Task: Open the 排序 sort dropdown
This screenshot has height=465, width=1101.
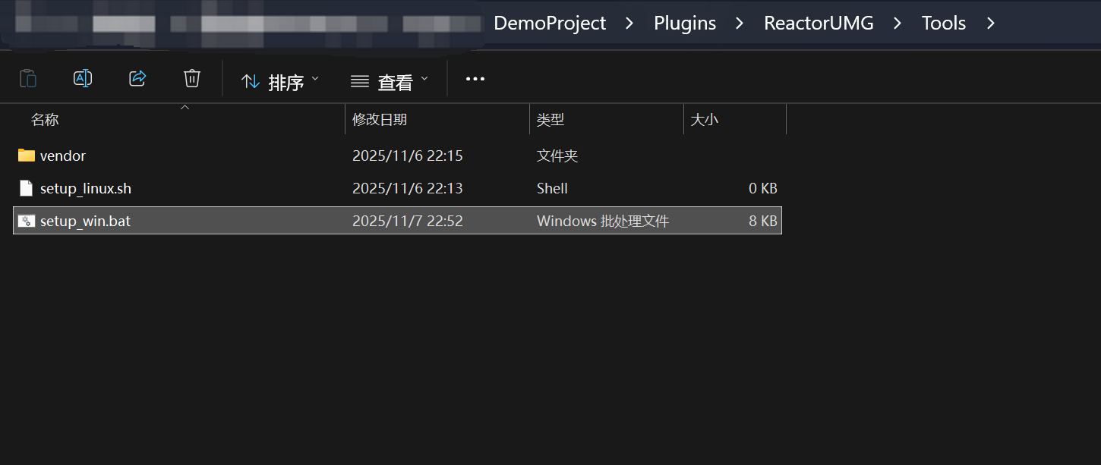Action: (279, 81)
